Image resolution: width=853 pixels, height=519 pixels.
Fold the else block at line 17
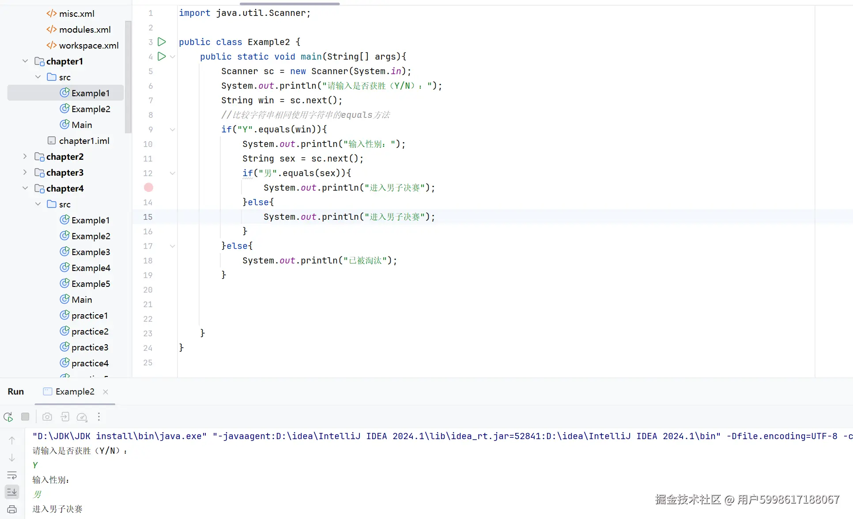173,246
